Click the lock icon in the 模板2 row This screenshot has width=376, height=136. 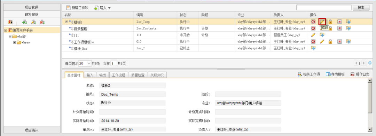(330, 22)
